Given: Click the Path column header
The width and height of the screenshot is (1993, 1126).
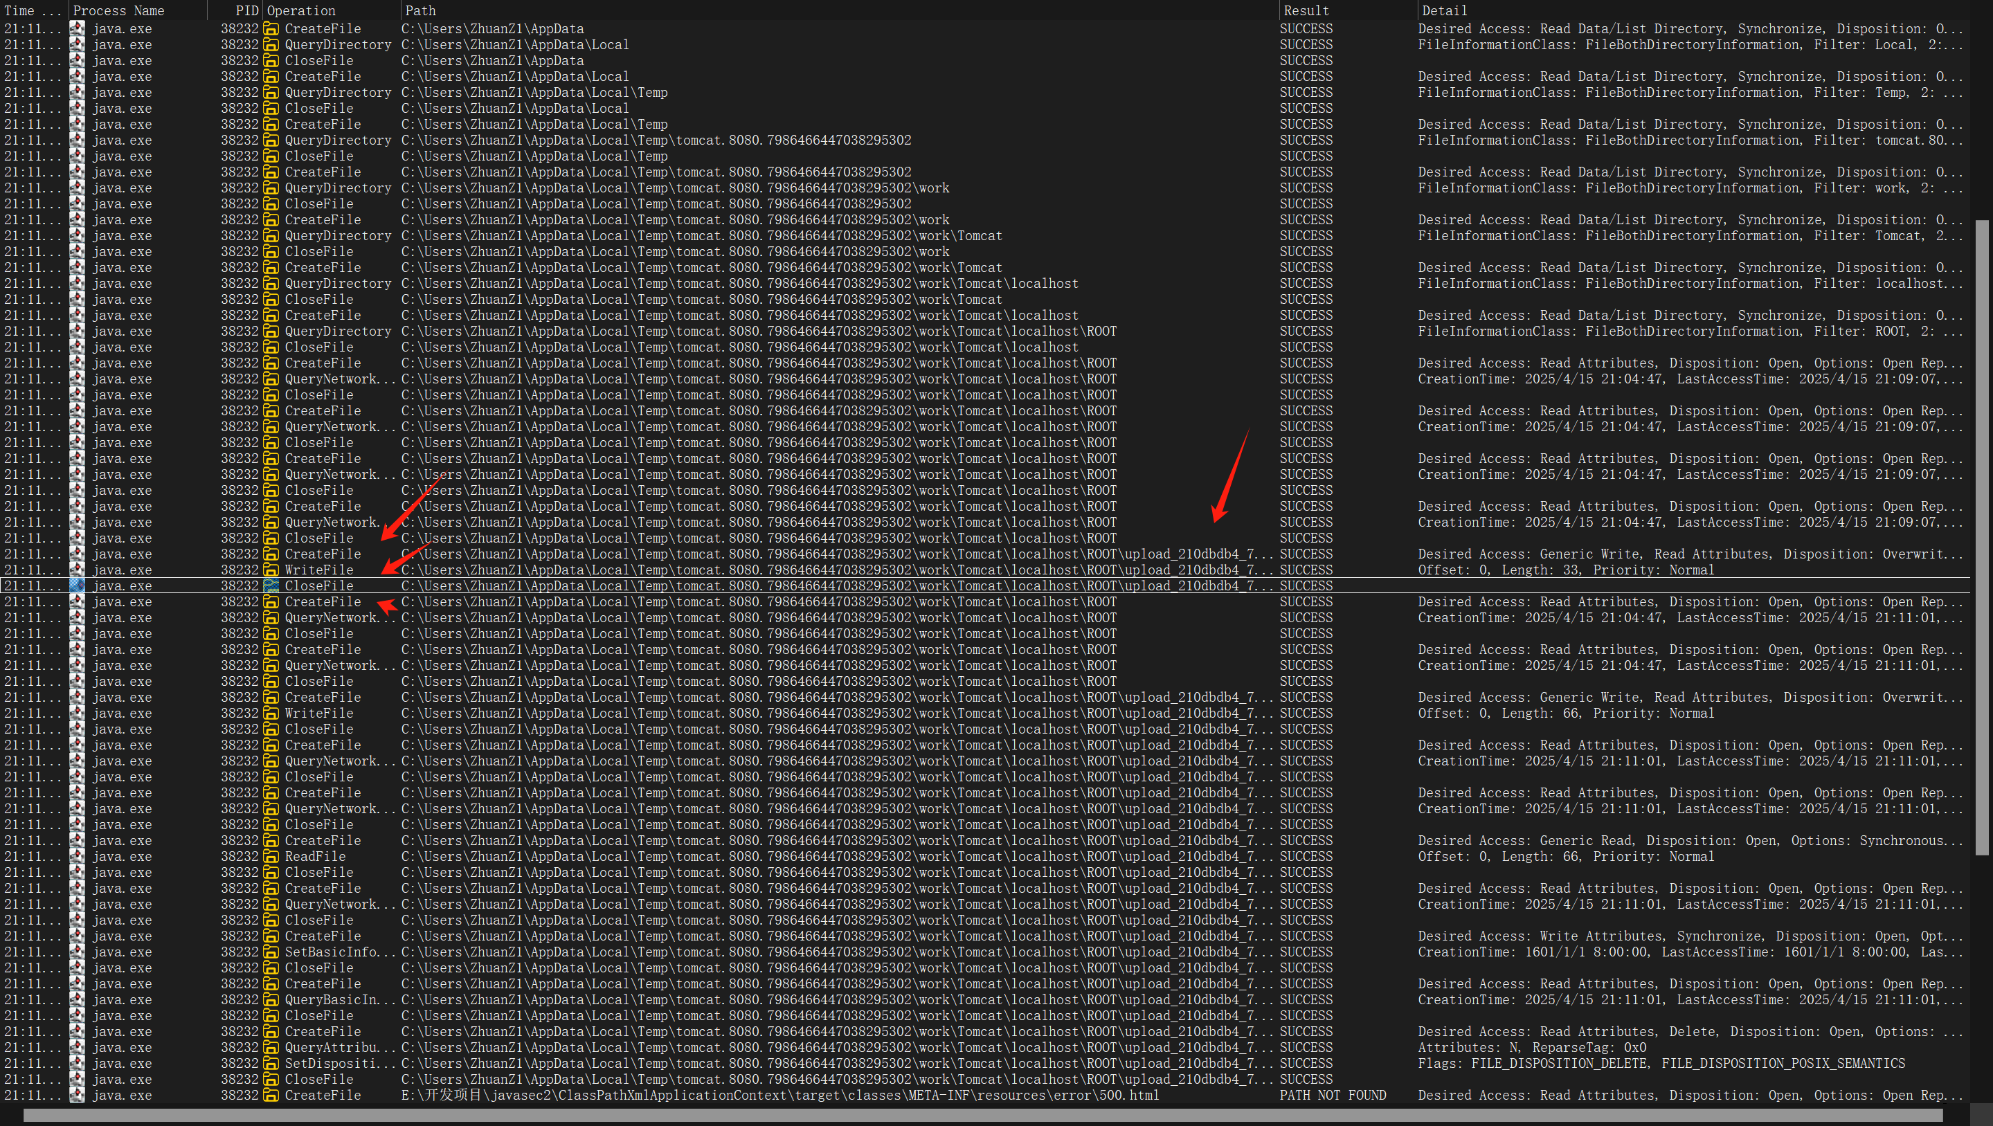Looking at the screenshot, I should point(420,10).
